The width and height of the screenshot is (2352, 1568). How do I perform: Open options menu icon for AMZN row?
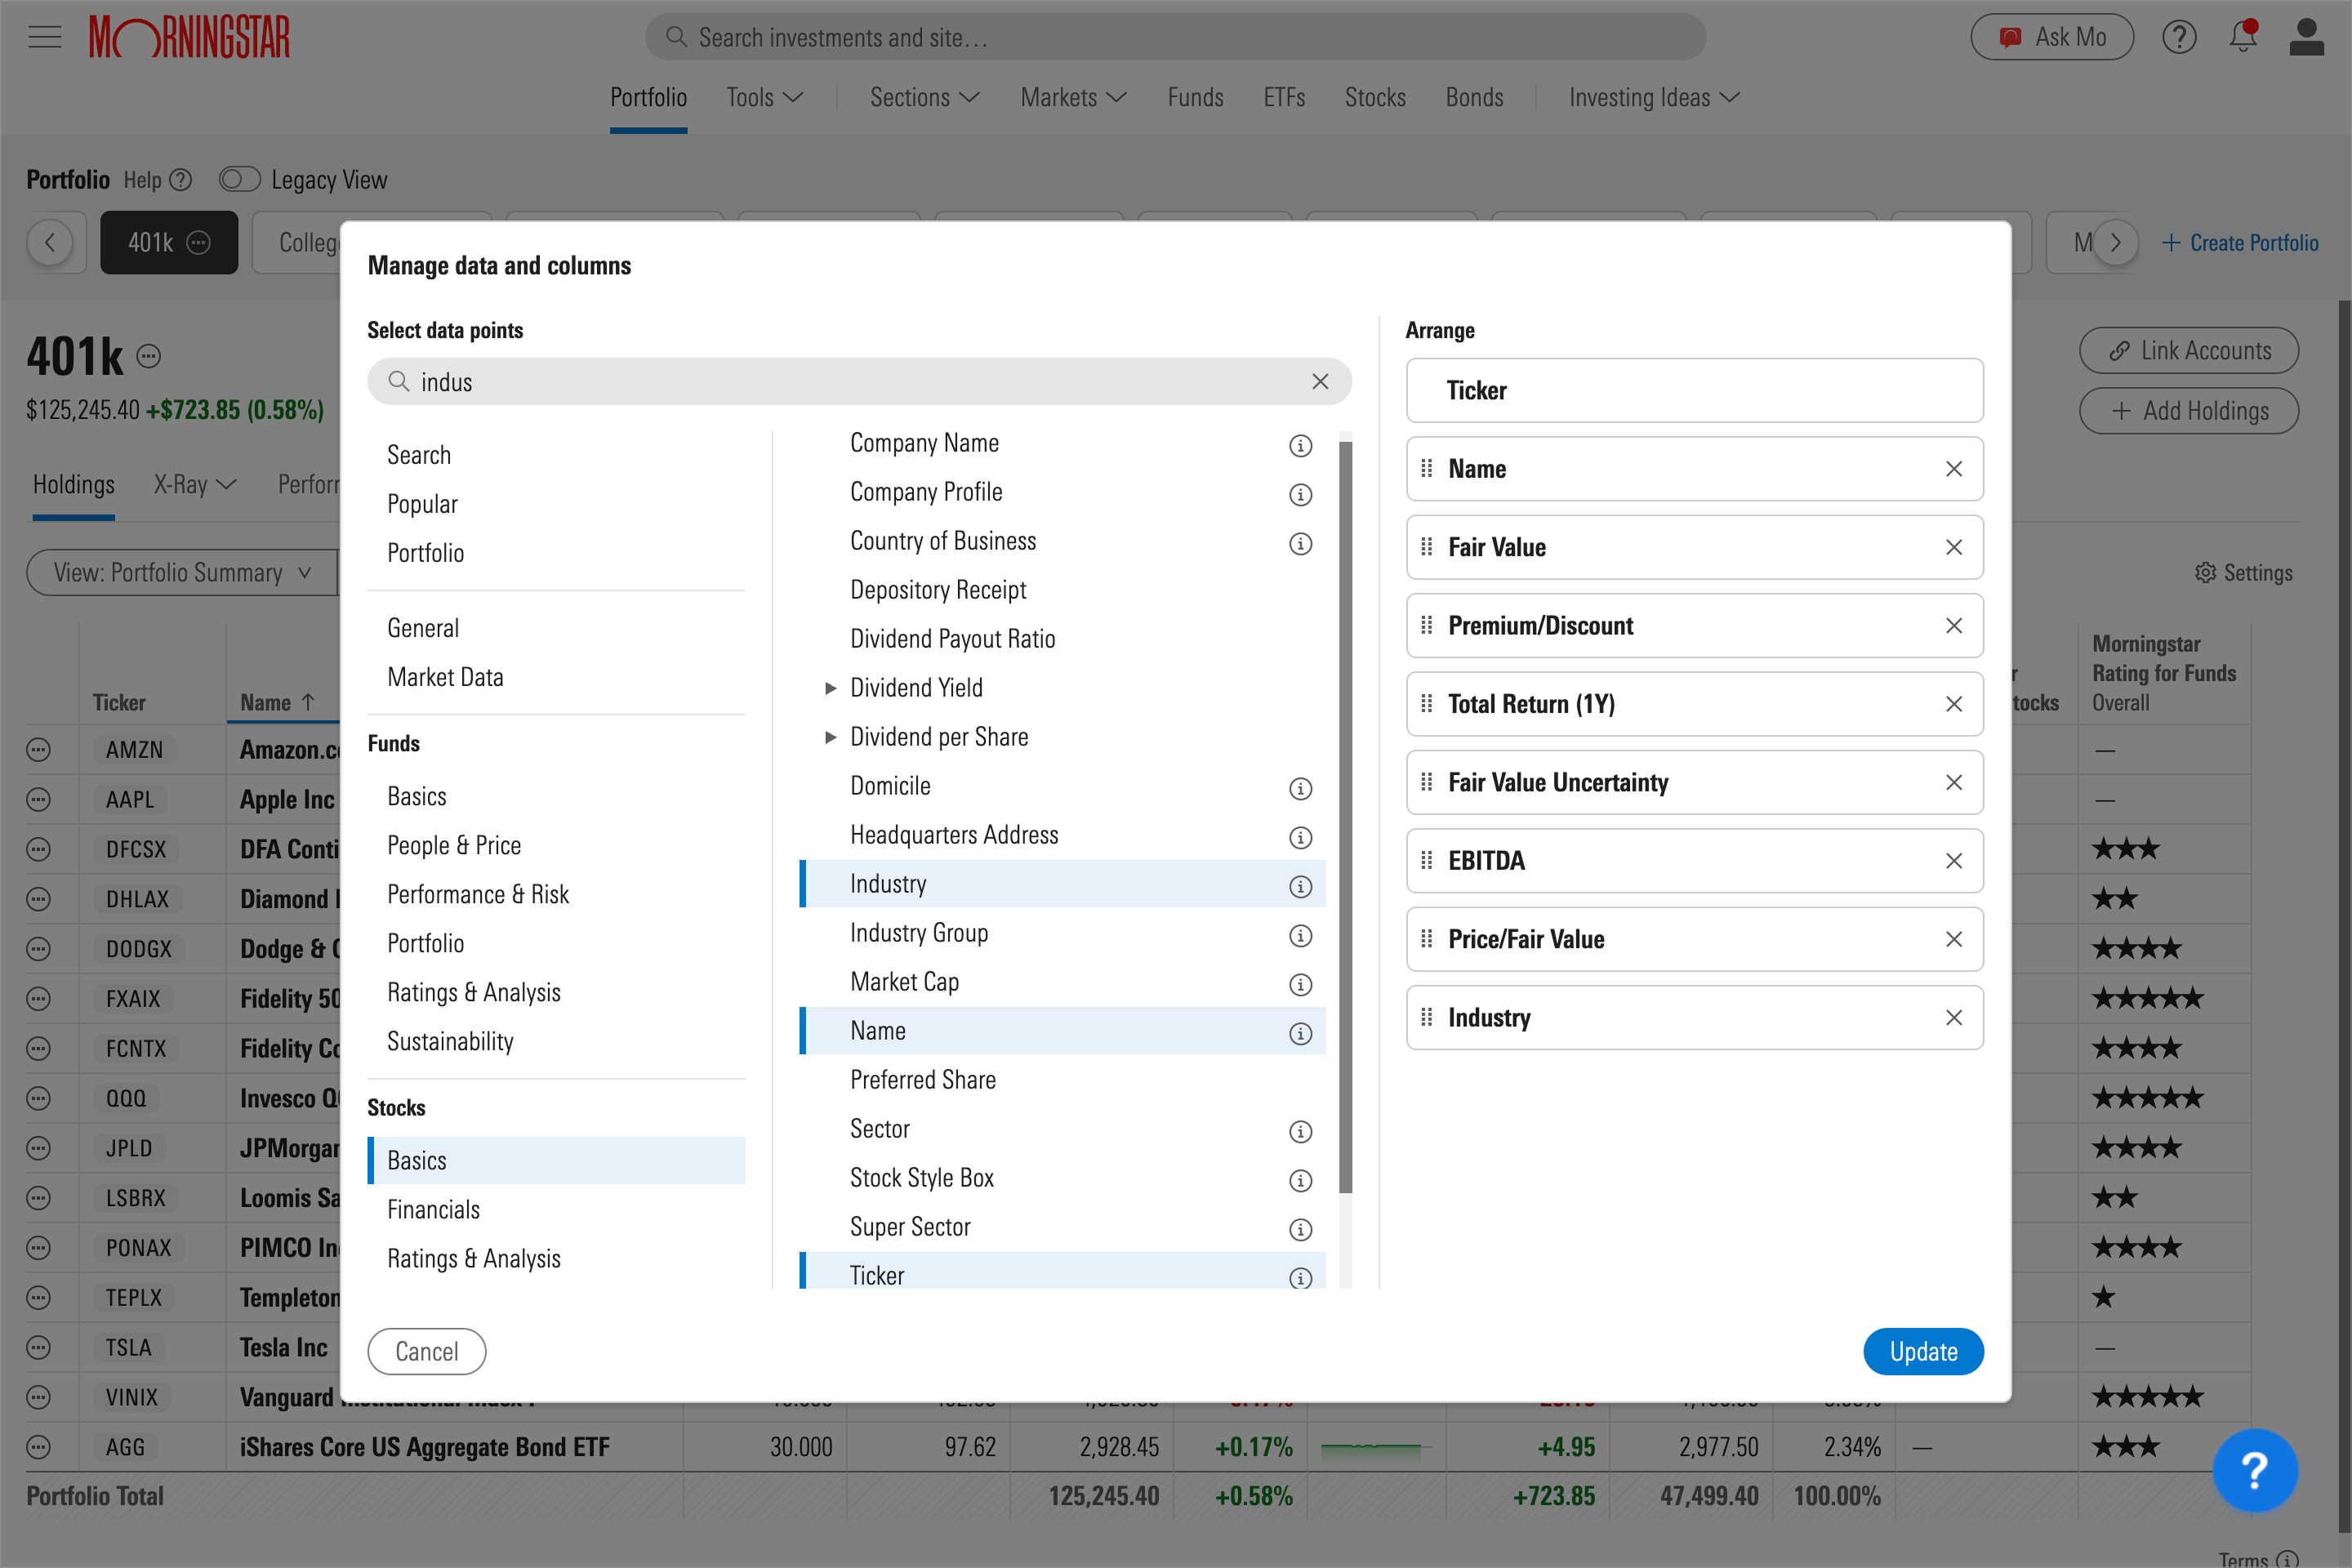pos(38,750)
